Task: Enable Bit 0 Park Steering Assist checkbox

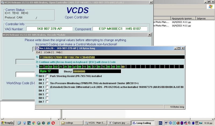Action: (47, 76)
